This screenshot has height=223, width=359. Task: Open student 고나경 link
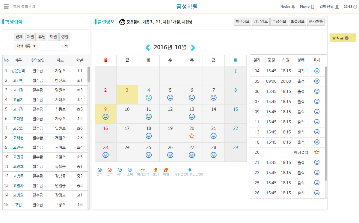(18, 90)
